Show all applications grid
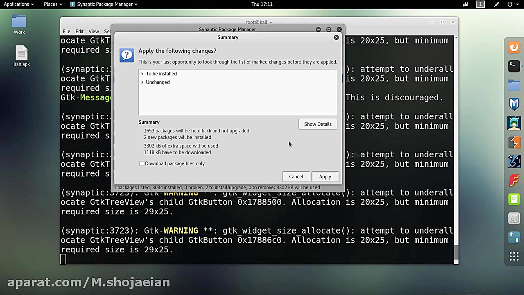This screenshot has width=524, height=295. coord(514,257)
